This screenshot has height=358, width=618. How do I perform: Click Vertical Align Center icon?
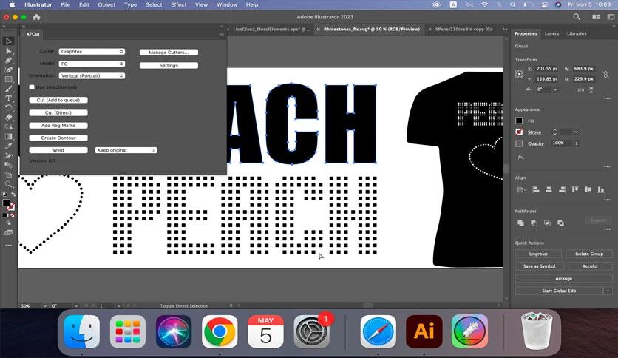588,189
